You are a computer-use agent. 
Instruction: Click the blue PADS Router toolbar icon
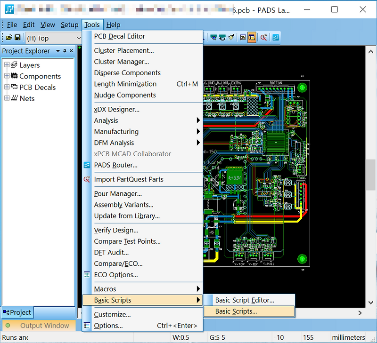coord(276,38)
